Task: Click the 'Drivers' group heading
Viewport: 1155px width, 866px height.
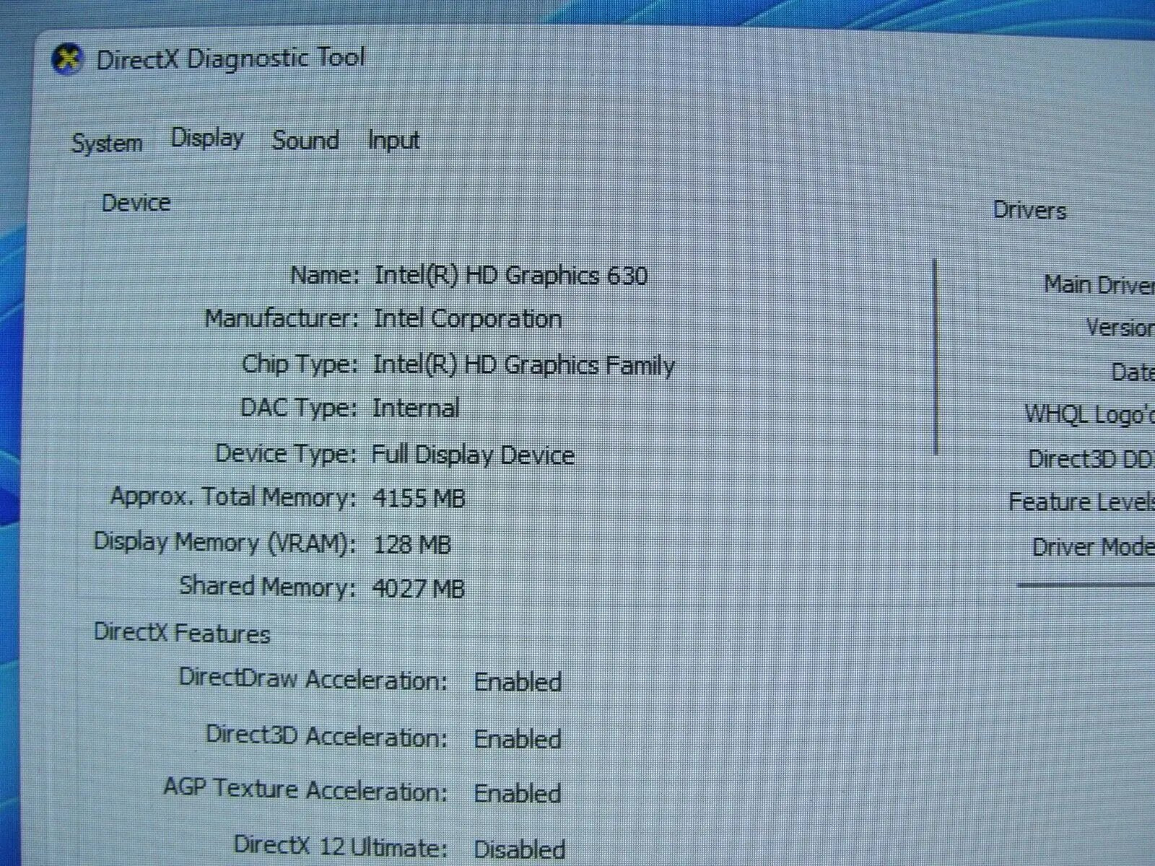Action: point(1029,211)
